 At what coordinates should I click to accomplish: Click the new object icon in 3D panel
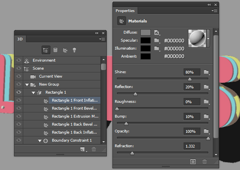[83, 149]
